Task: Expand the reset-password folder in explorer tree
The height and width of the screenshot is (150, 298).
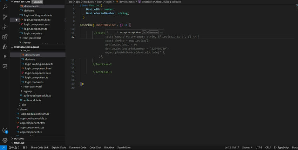Action: (32, 87)
